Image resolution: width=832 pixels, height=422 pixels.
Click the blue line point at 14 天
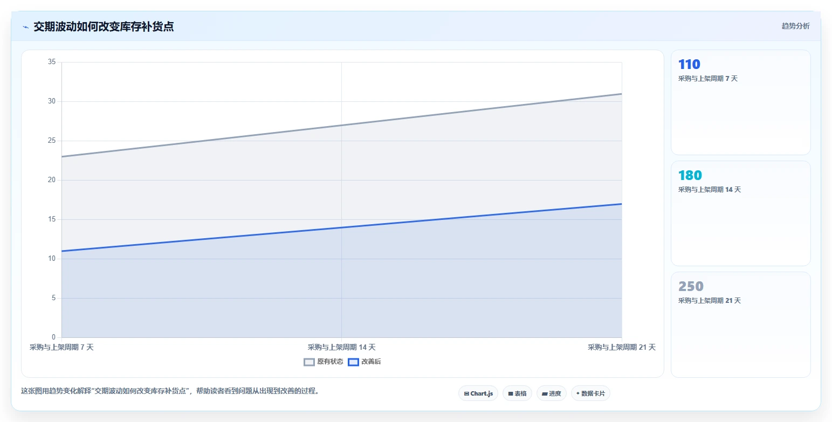[x=341, y=227]
